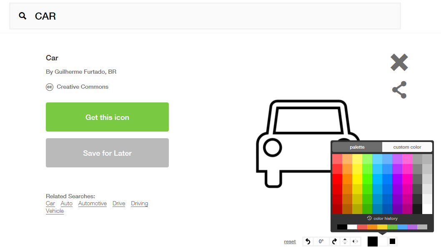Screen dimensions: 441x249
Task: Focus the search box containing CAR
Action: click(205, 16)
